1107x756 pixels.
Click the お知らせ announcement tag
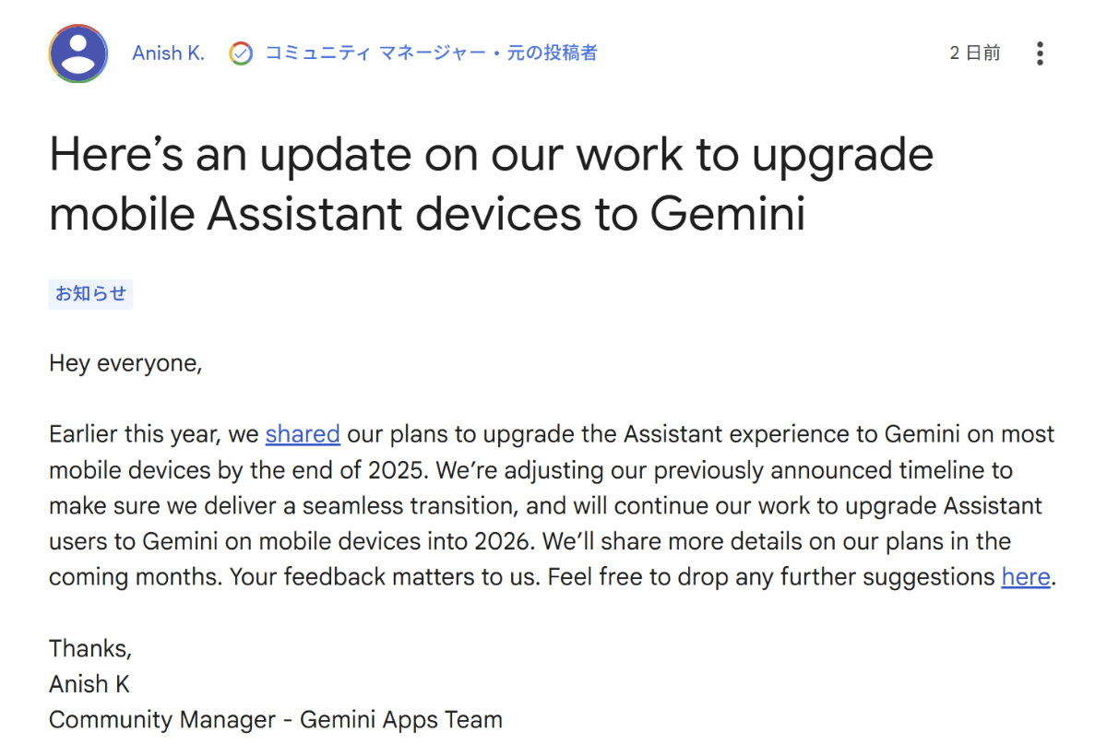90,293
